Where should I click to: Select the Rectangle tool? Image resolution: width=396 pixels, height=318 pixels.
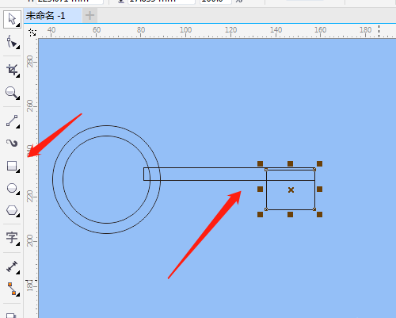coord(12,167)
